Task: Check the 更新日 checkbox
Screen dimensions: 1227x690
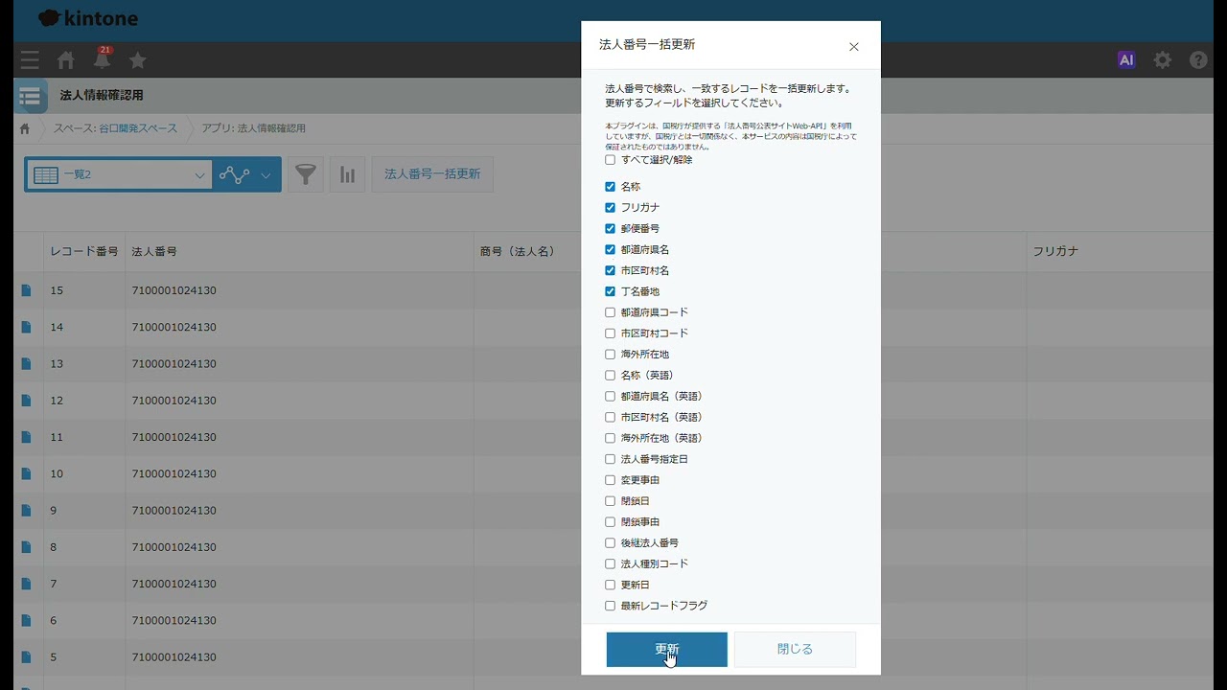Action: tap(610, 585)
